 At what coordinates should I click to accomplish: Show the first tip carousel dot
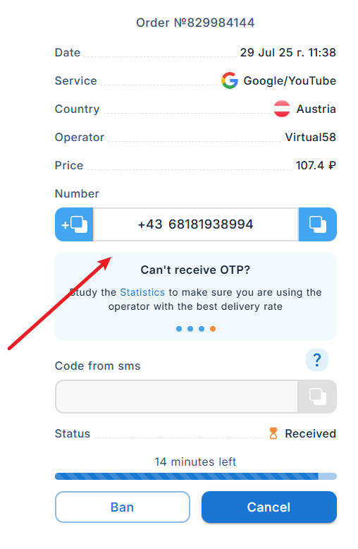179,329
